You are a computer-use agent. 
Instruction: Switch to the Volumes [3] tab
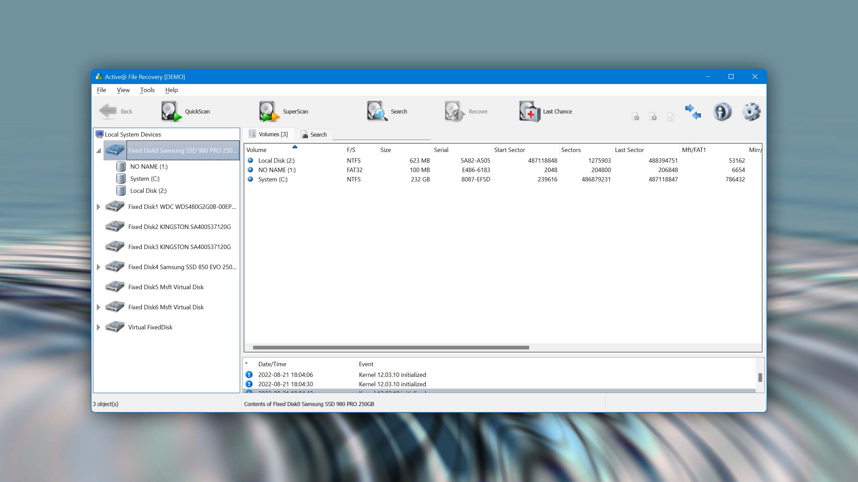(268, 134)
